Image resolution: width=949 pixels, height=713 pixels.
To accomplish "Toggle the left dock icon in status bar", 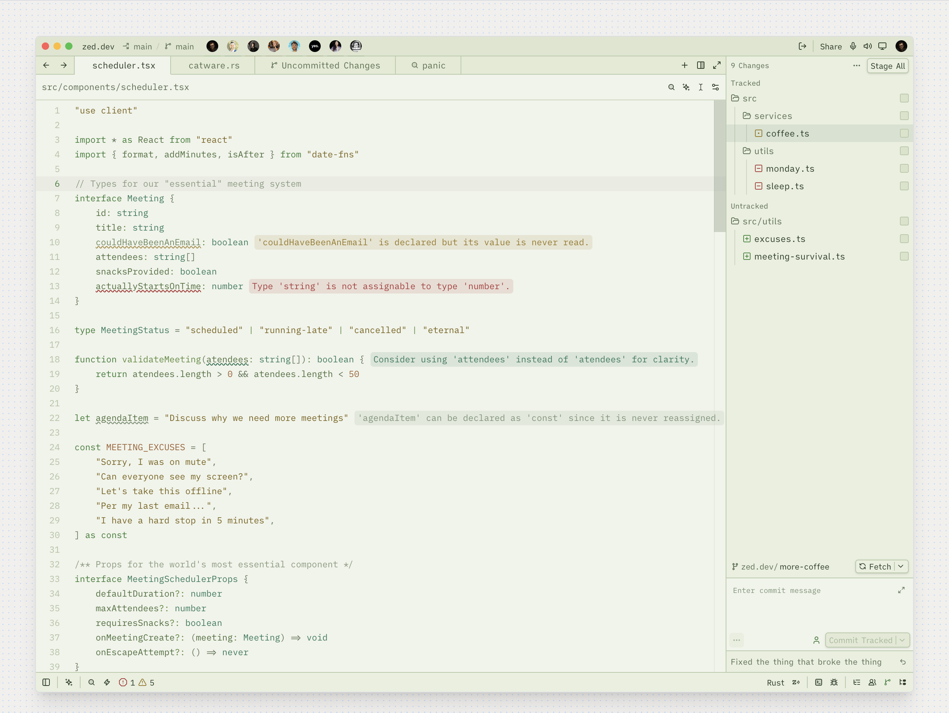I will (x=46, y=682).
